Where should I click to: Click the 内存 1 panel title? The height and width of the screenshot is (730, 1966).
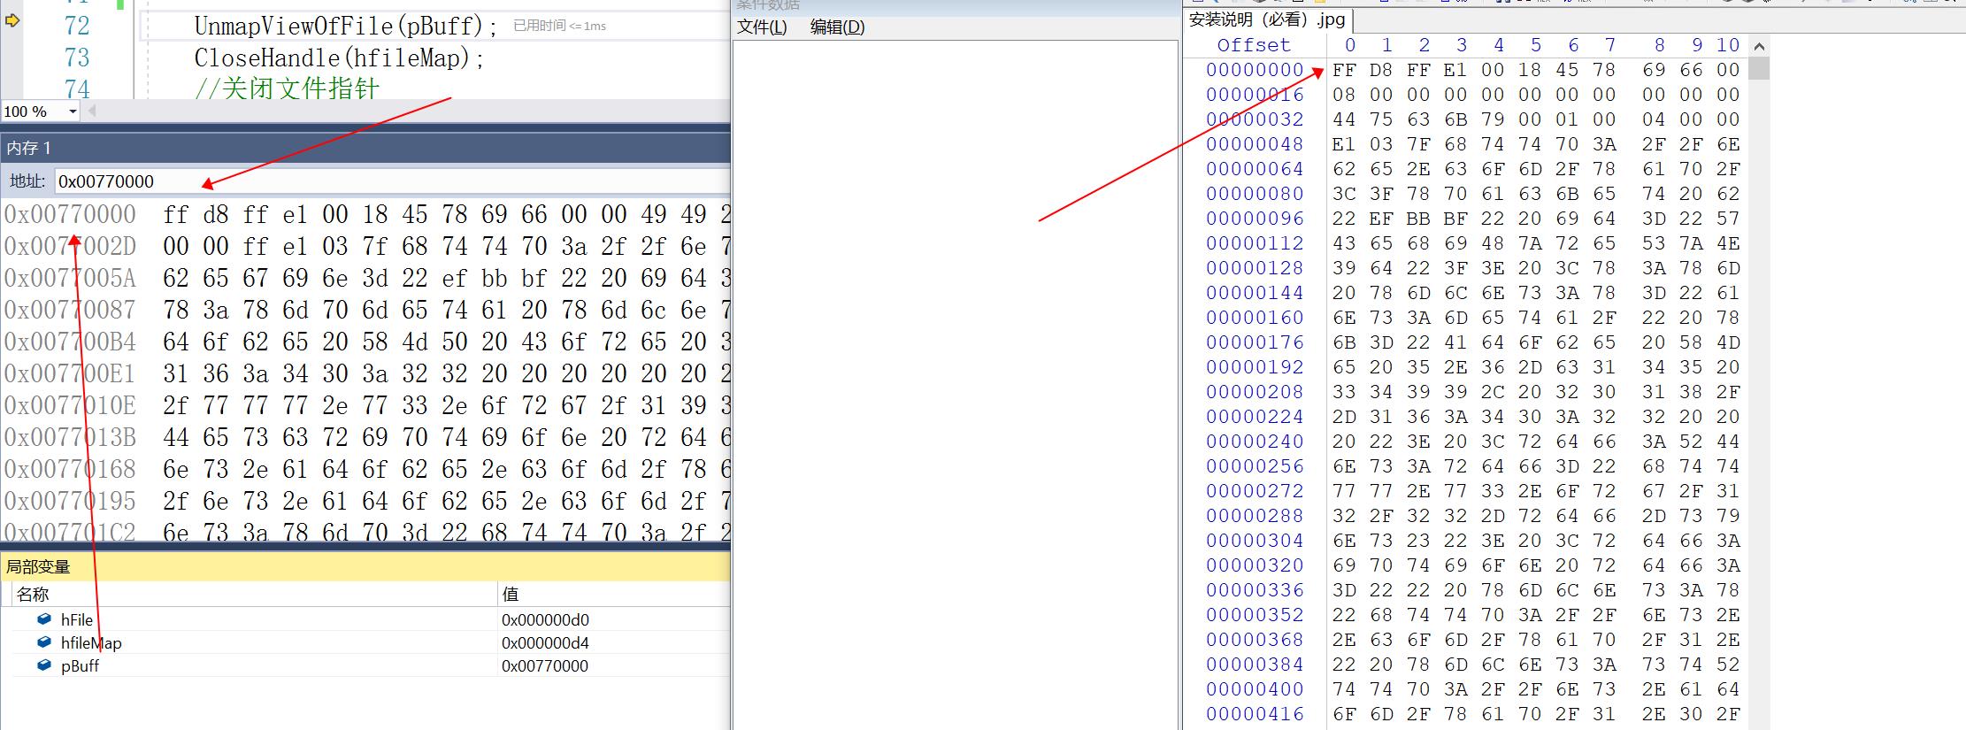[x=29, y=148]
